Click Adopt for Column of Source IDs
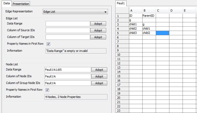The width and height of the screenshot is (197, 113). [98, 31]
